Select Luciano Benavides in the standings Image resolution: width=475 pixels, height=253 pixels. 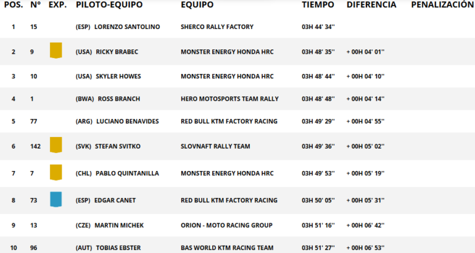[128, 122]
